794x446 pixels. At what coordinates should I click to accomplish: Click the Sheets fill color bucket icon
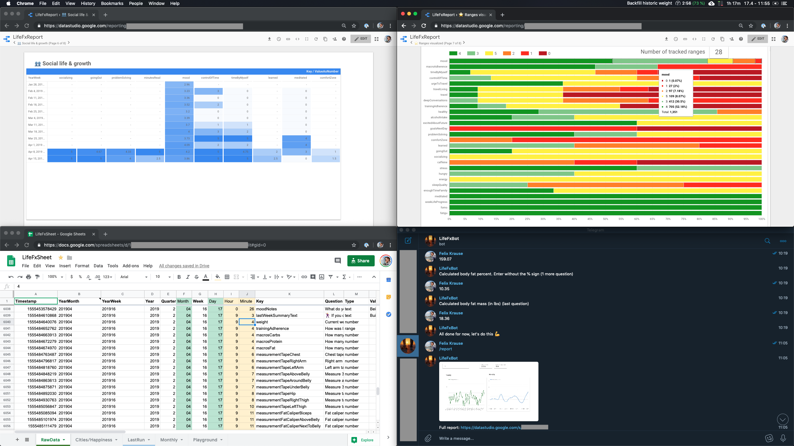(218, 277)
